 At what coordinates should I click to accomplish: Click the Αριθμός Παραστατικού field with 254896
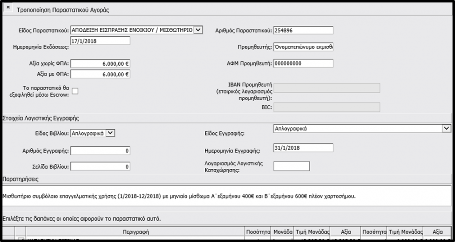coord(303,30)
